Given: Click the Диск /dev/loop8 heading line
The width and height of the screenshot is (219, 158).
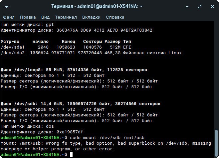Looking at the screenshot, I should 74,70.
